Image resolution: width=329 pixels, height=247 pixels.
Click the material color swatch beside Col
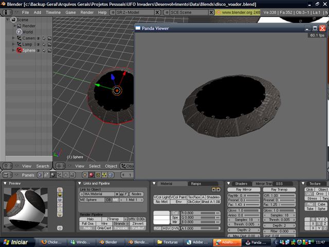pos(161,213)
